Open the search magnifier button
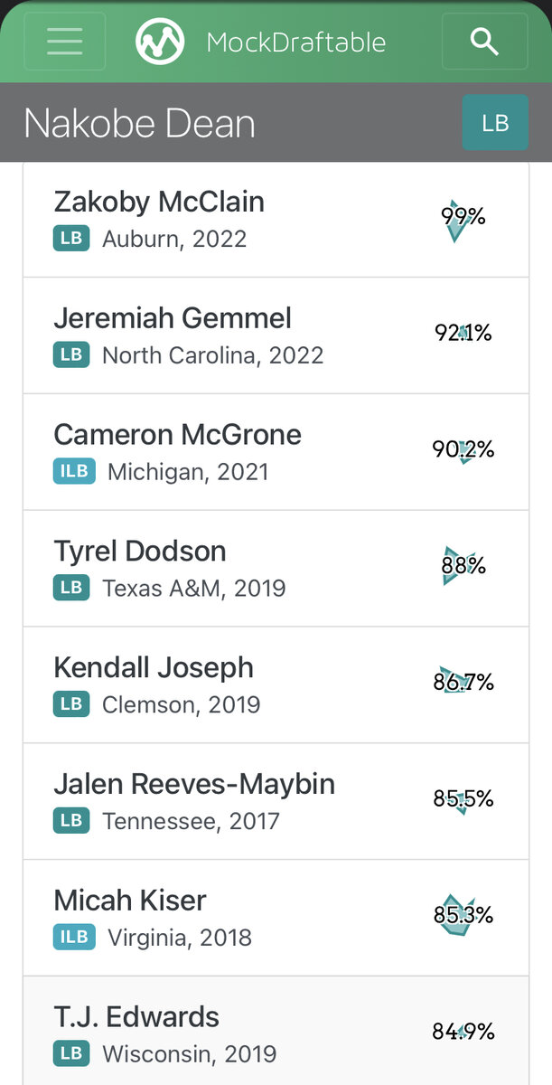 pos(485,42)
